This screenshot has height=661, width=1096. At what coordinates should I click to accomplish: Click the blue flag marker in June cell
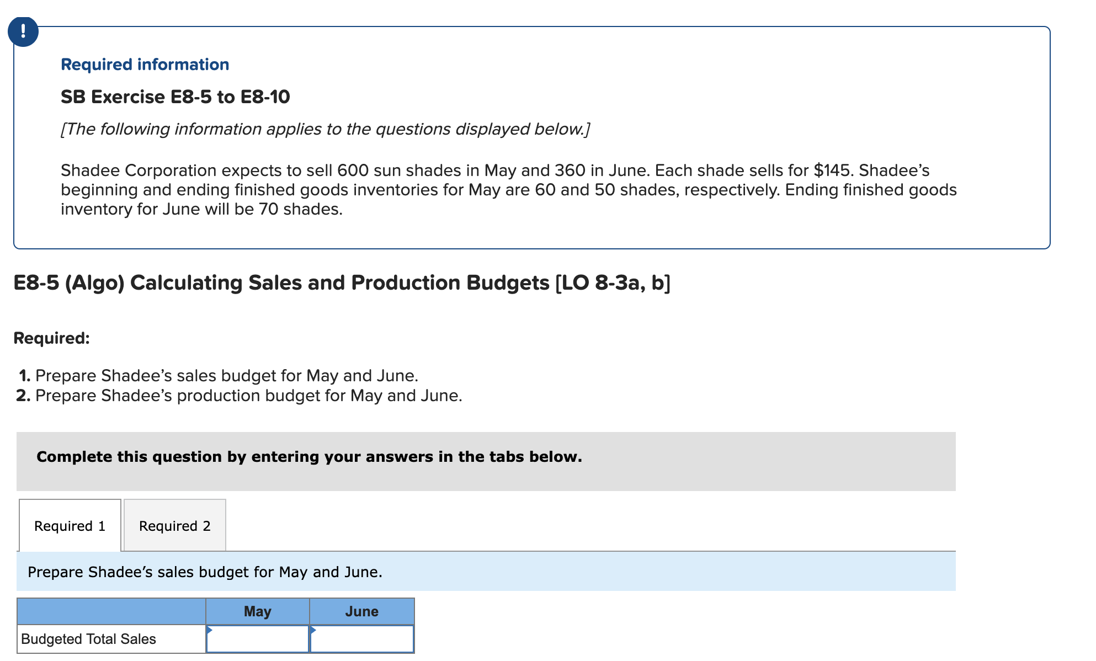(313, 628)
